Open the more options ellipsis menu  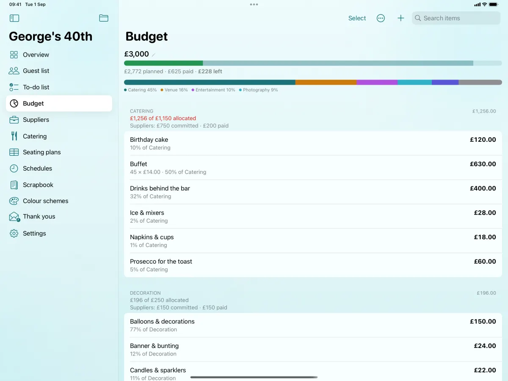click(x=381, y=18)
